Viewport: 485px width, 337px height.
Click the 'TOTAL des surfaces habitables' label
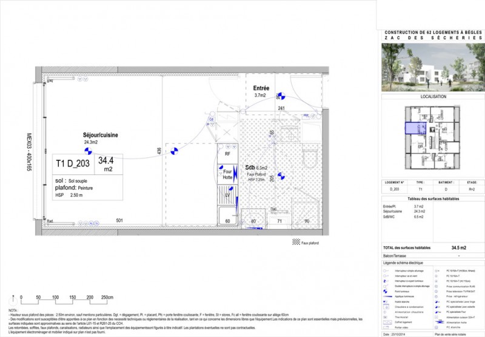[407, 247]
